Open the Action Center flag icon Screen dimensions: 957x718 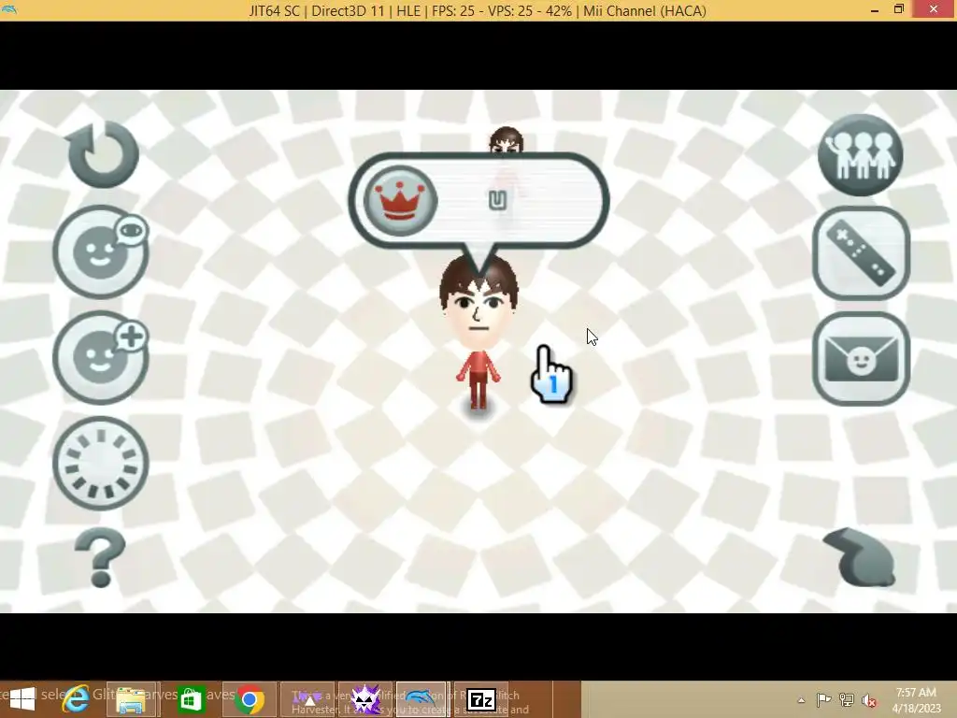coord(823,700)
